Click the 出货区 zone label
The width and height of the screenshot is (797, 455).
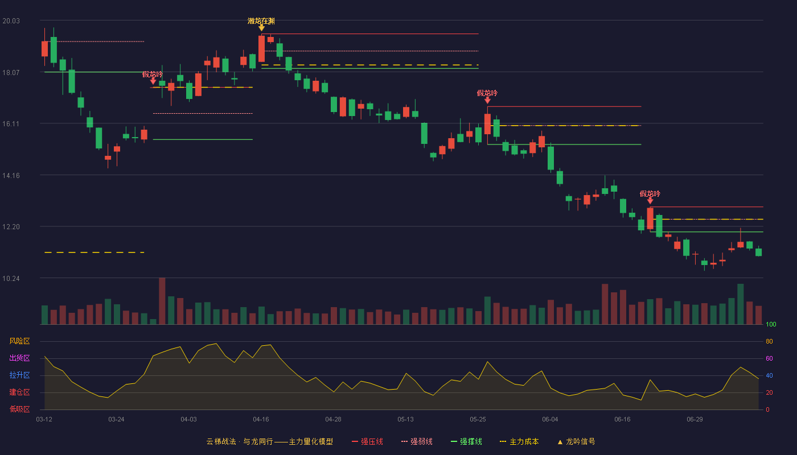(x=19, y=358)
